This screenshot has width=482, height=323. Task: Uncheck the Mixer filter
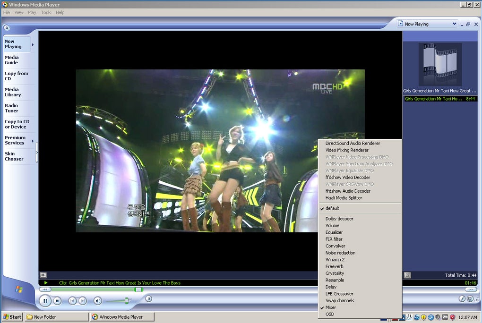tap(360, 307)
